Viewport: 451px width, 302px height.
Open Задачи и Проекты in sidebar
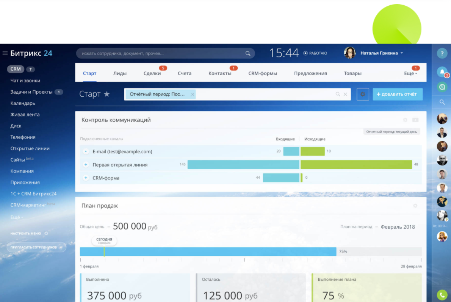click(x=31, y=92)
